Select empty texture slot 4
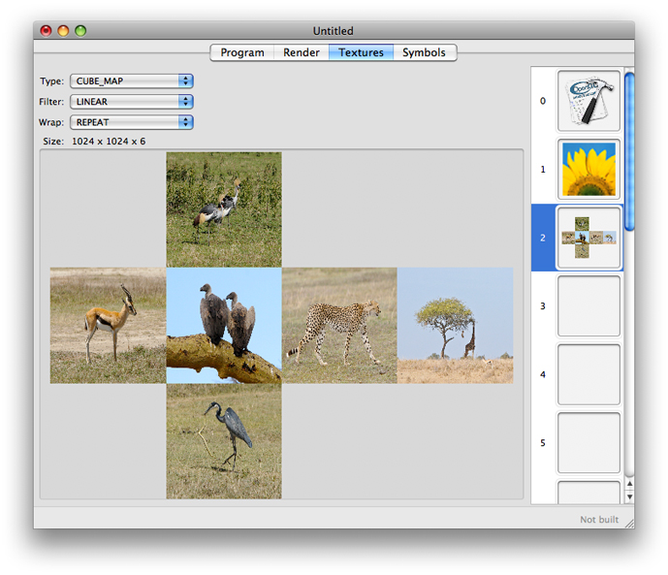The width and height of the screenshot is (668, 575). pyautogui.click(x=588, y=374)
